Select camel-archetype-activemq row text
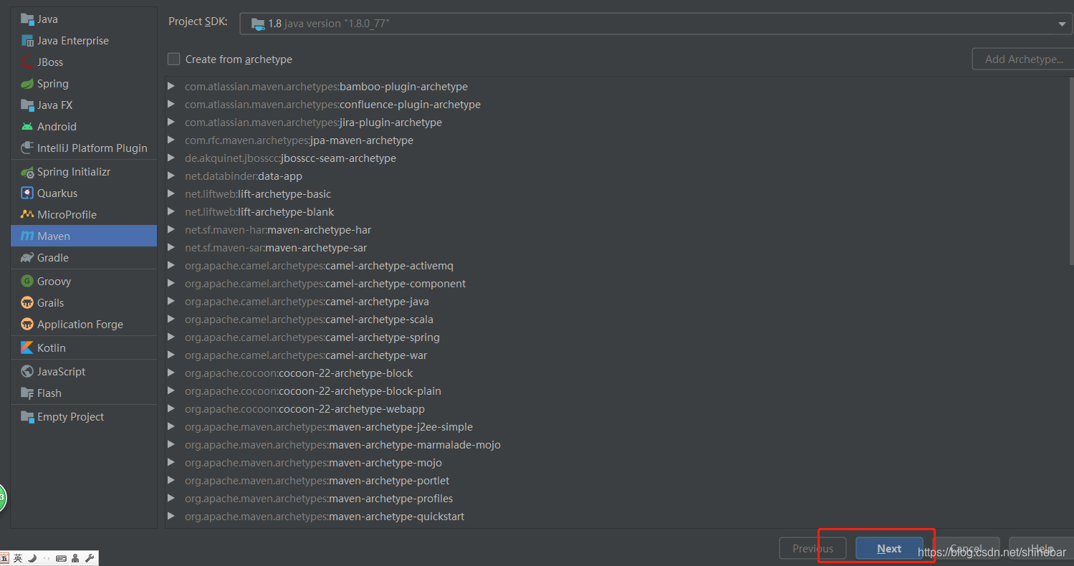The height and width of the screenshot is (566, 1074). click(319, 266)
